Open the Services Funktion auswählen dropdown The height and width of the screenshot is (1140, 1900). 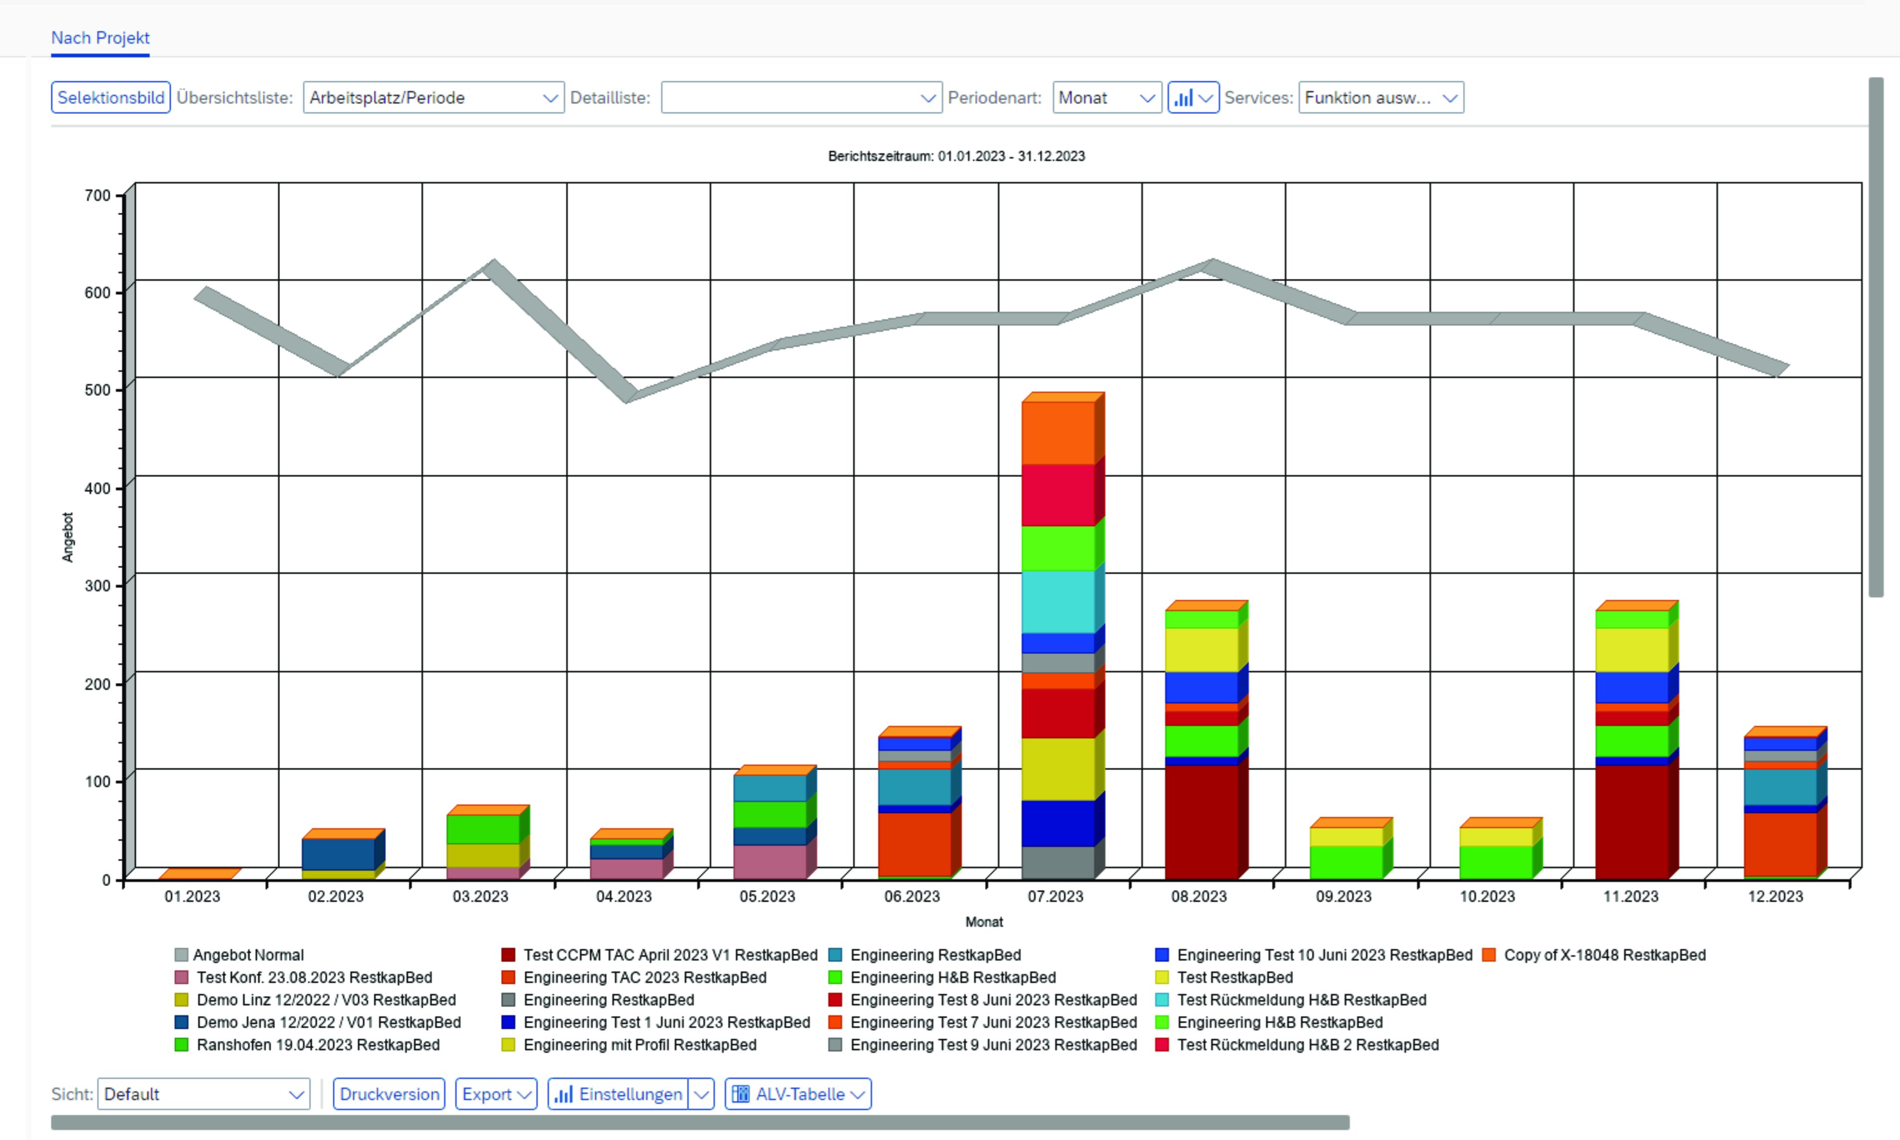click(x=1381, y=98)
